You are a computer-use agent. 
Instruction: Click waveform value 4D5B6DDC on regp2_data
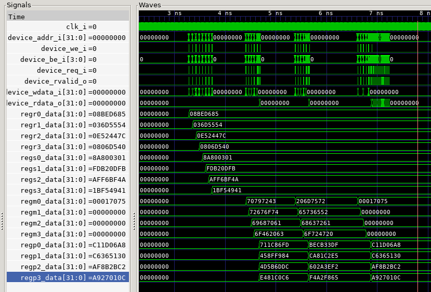(275, 267)
